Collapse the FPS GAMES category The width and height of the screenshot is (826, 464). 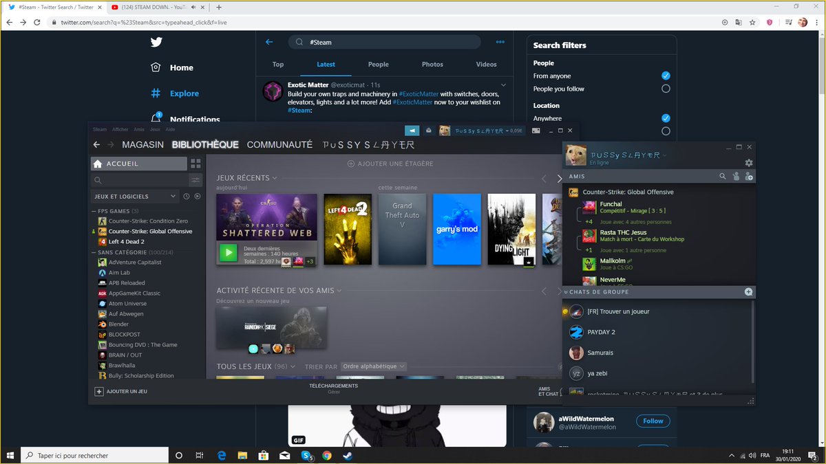(95, 211)
